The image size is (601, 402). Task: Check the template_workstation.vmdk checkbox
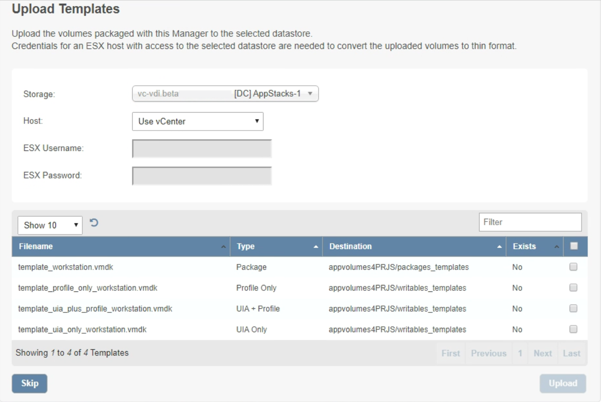click(x=574, y=267)
